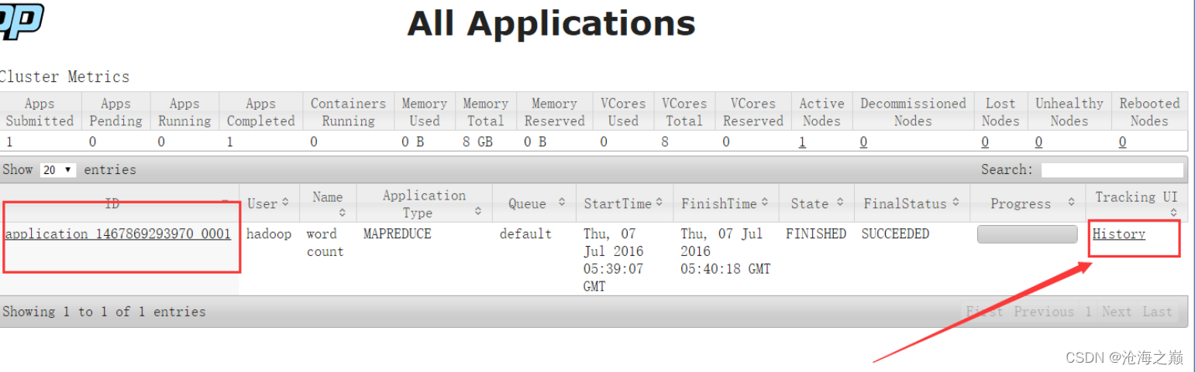This screenshot has height=372, width=1195.
Task: Sort table by Application Type column
Action: tap(424, 203)
